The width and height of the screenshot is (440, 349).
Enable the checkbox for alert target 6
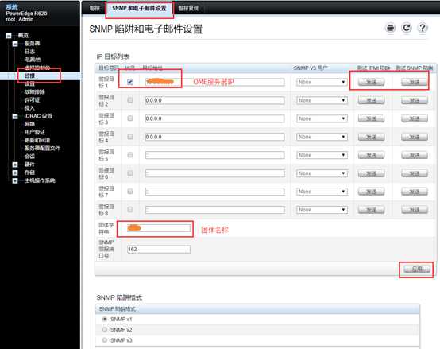pyautogui.click(x=130, y=173)
